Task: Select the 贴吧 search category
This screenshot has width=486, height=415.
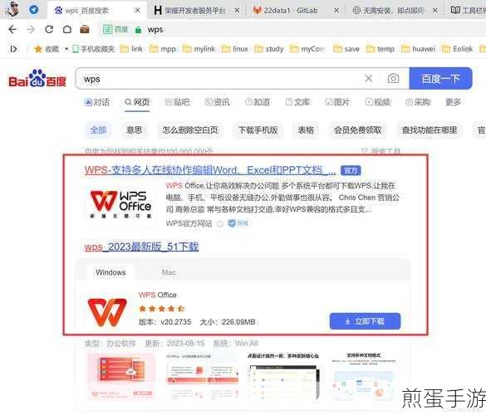Action: click(177, 102)
